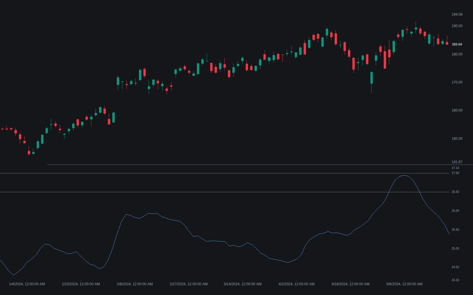The height and width of the screenshot is (295, 473).
Task: Click the 3/14/2024 time axis label
Action: (242, 284)
